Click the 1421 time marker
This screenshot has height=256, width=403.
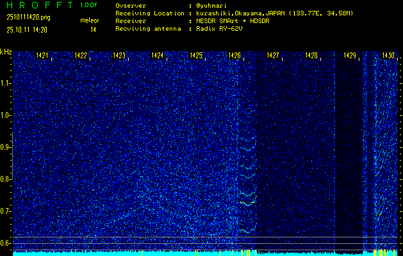pyautogui.click(x=42, y=56)
